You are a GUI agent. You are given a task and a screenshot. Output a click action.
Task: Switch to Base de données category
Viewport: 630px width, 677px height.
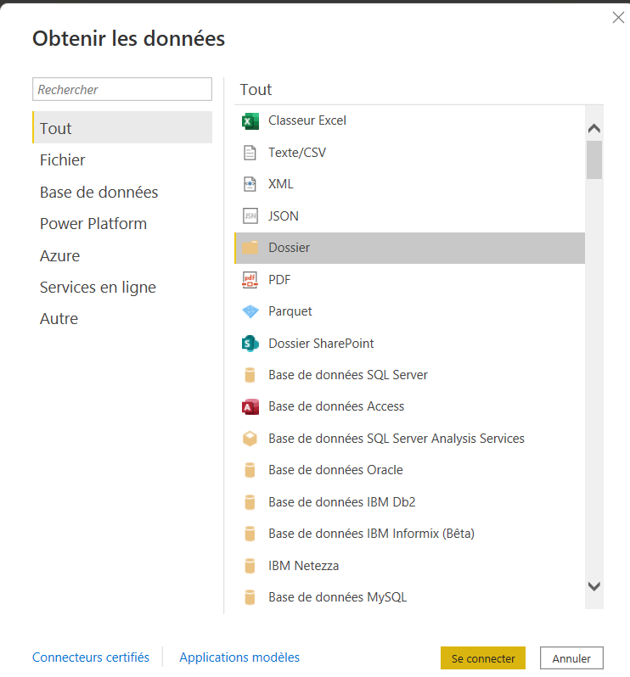99,192
